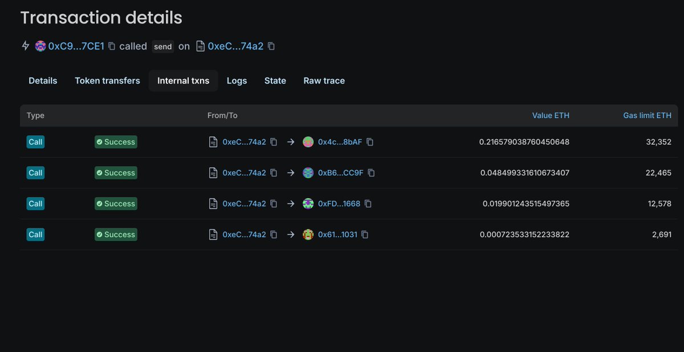
Task: Open the Logs tab
Action: 237,81
